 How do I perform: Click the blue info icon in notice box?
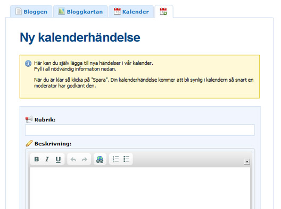click(28, 64)
